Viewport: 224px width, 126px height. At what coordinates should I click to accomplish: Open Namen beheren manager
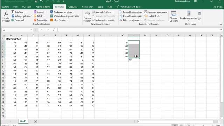[x=87, y=16]
